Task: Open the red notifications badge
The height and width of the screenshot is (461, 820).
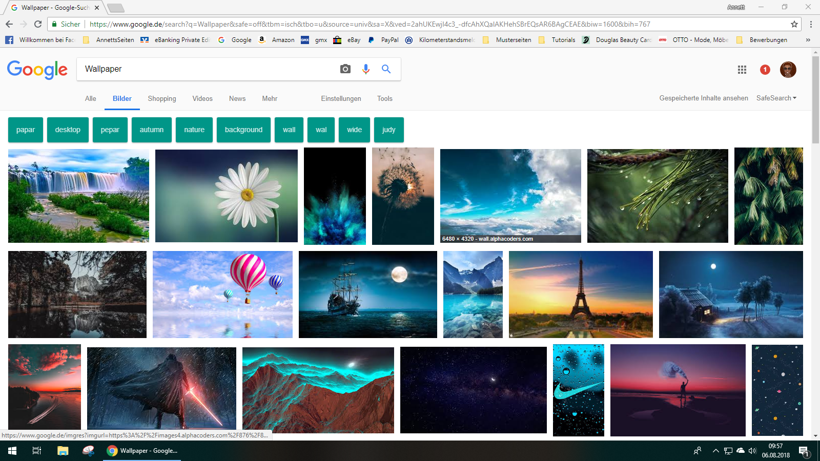Action: click(765, 70)
